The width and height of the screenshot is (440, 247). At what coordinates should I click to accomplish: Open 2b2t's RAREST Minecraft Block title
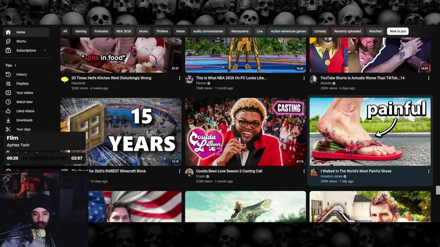[x=109, y=171]
